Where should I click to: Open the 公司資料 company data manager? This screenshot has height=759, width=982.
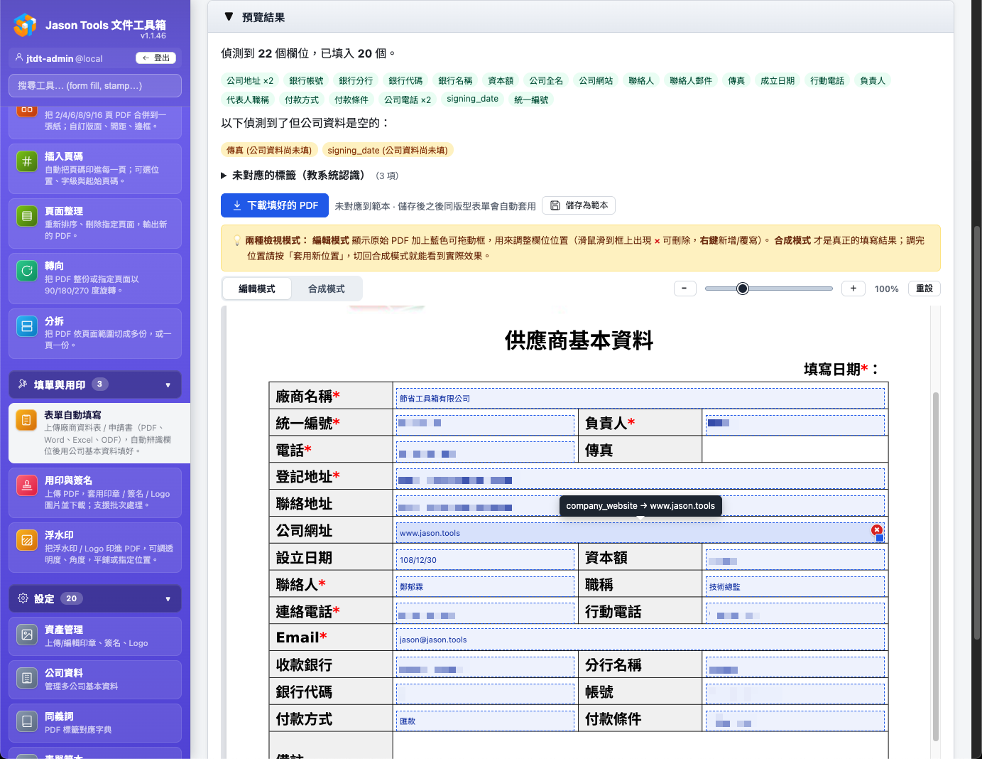point(94,679)
